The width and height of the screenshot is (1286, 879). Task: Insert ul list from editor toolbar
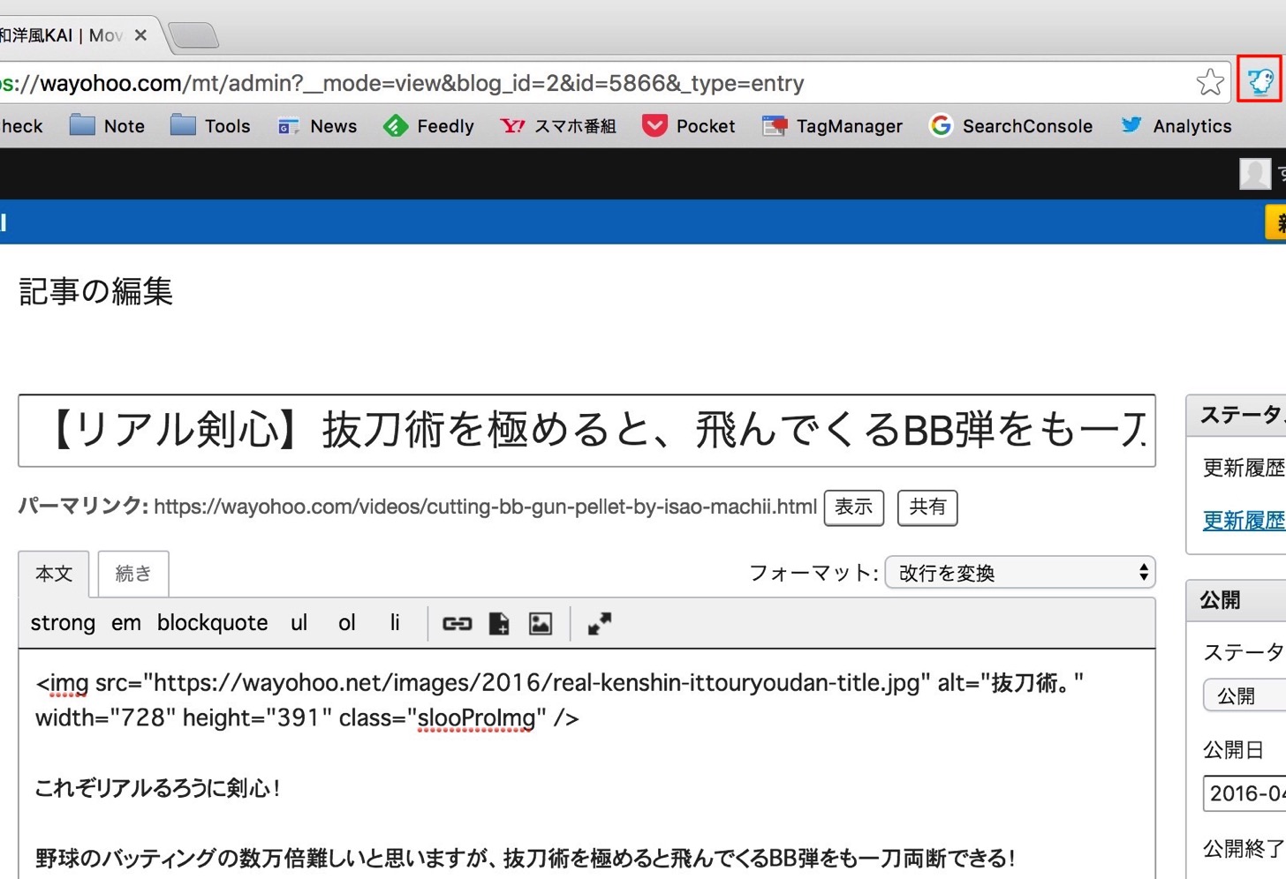click(x=299, y=623)
